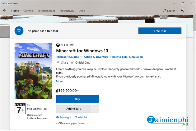Open more options next to Add to cart
The width and height of the screenshot is (196, 131).
click(95, 109)
